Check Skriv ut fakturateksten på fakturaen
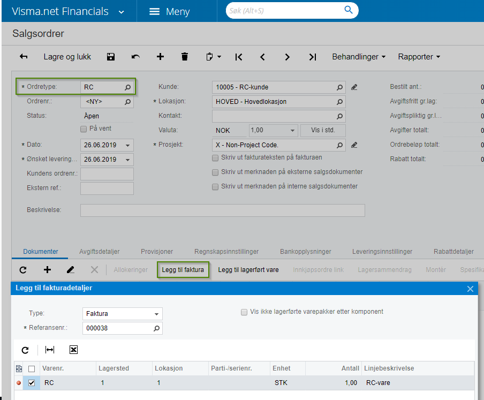The height and width of the screenshot is (400, 484). tap(215, 158)
